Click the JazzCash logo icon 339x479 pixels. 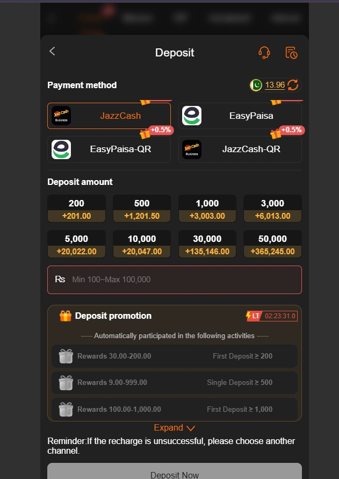pyautogui.click(x=61, y=115)
